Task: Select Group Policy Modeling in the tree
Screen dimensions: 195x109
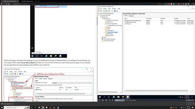Action: click(109, 39)
